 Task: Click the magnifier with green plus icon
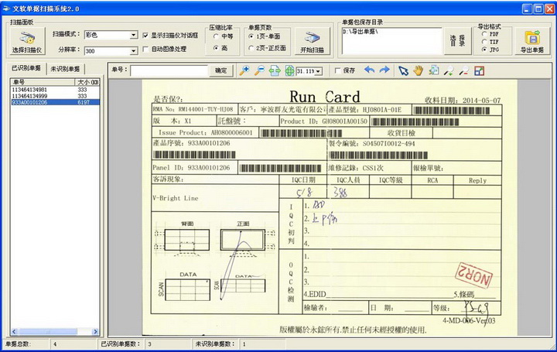(448, 70)
